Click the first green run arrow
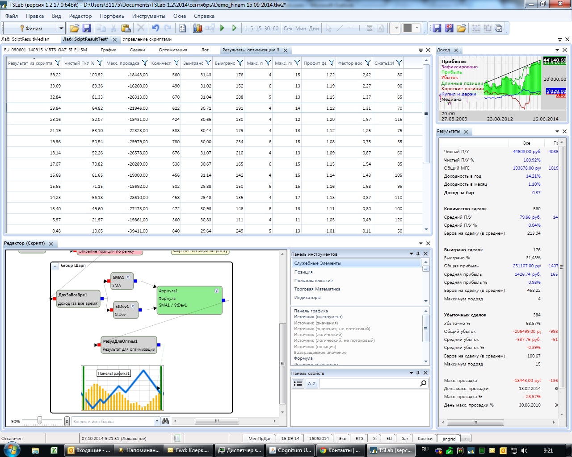 [x=222, y=28]
